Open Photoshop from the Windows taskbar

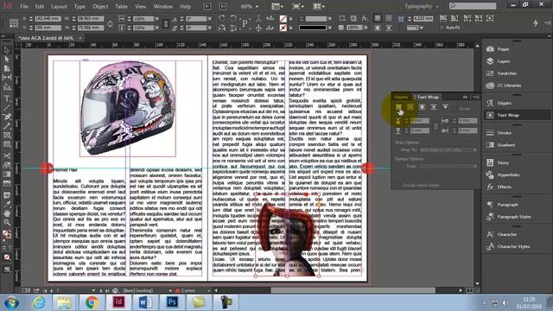point(172,302)
